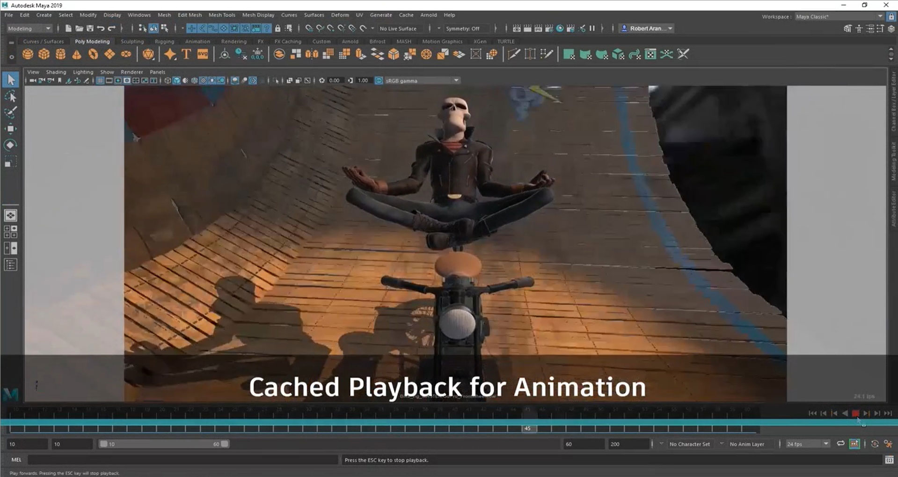Image resolution: width=898 pixels, height=477 pixels.
Task: Select the Rotate tool in the toolbox
Action: (10, 145)
